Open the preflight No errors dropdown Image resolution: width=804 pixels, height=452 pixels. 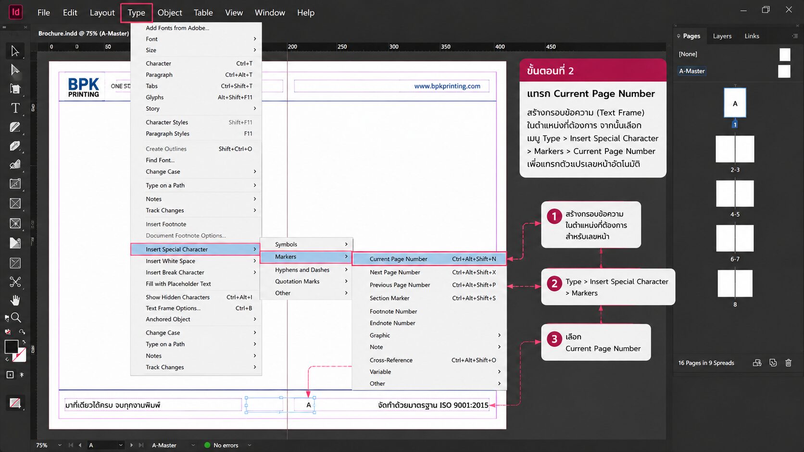pos(249,445)
